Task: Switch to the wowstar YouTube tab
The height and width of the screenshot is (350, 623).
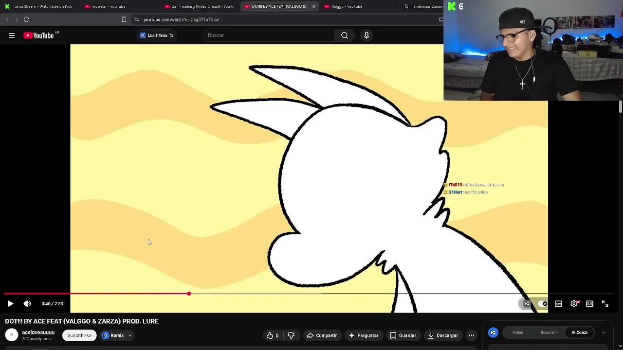Action: (x=119, y=6)
